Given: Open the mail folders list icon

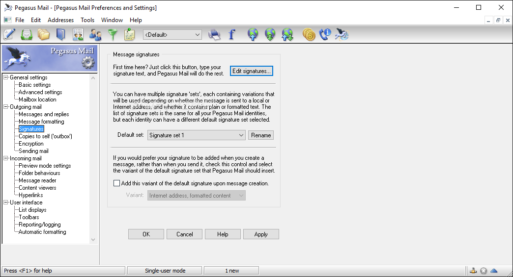Looking at the screenshot, I should pyautogui.click(x=44, y=34).
